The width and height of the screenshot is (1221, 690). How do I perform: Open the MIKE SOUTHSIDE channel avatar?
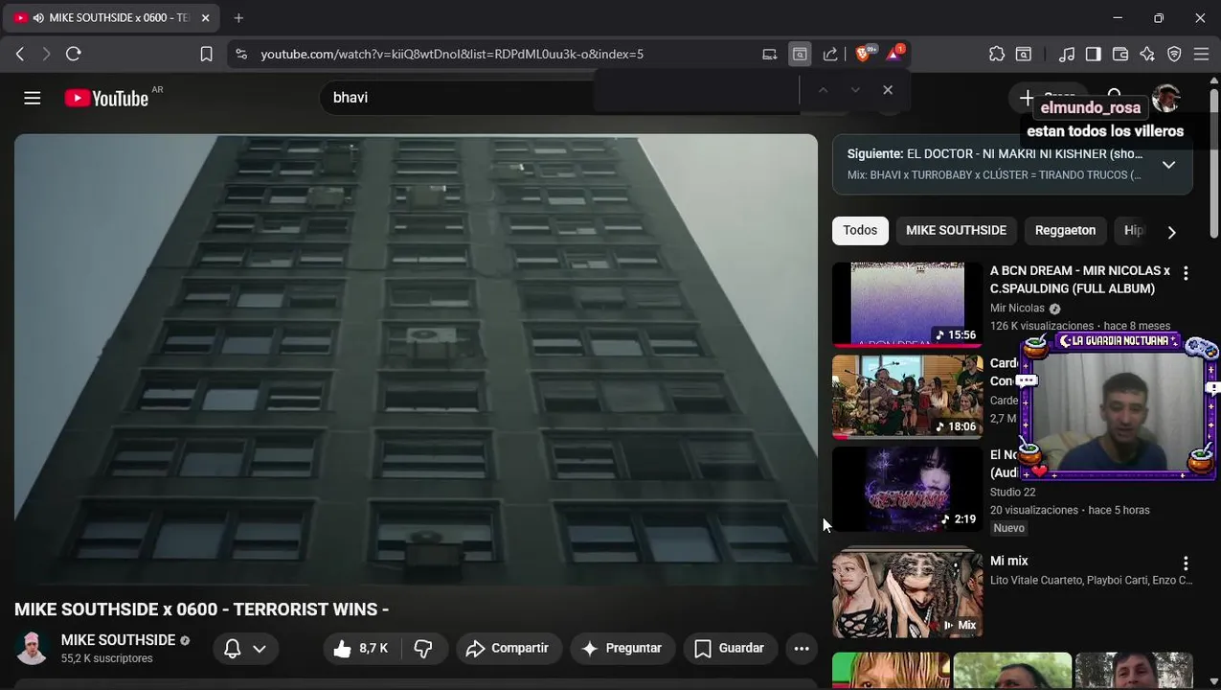(32, 648)
